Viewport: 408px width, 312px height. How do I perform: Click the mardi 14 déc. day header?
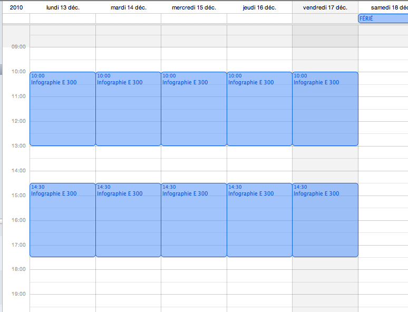128,7
